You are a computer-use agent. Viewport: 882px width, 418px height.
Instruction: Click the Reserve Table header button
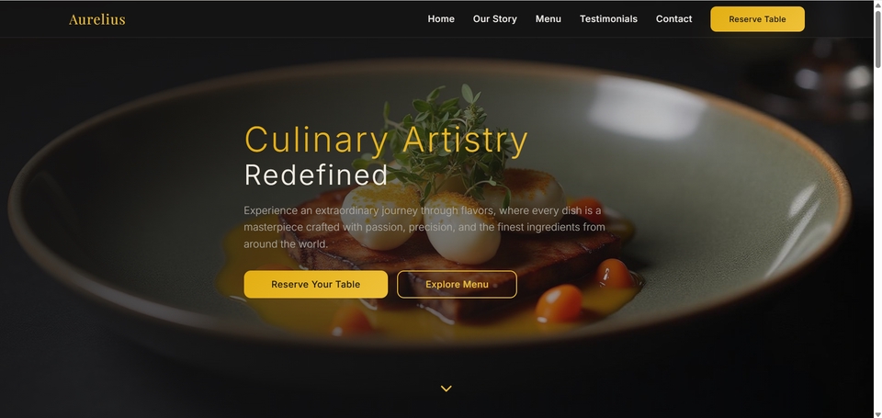[757, 19]
